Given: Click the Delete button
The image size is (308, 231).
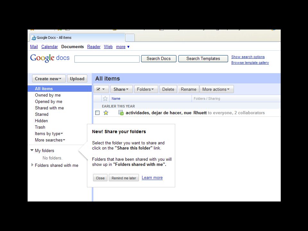Looking at the screenshot, I should (168, 89).
